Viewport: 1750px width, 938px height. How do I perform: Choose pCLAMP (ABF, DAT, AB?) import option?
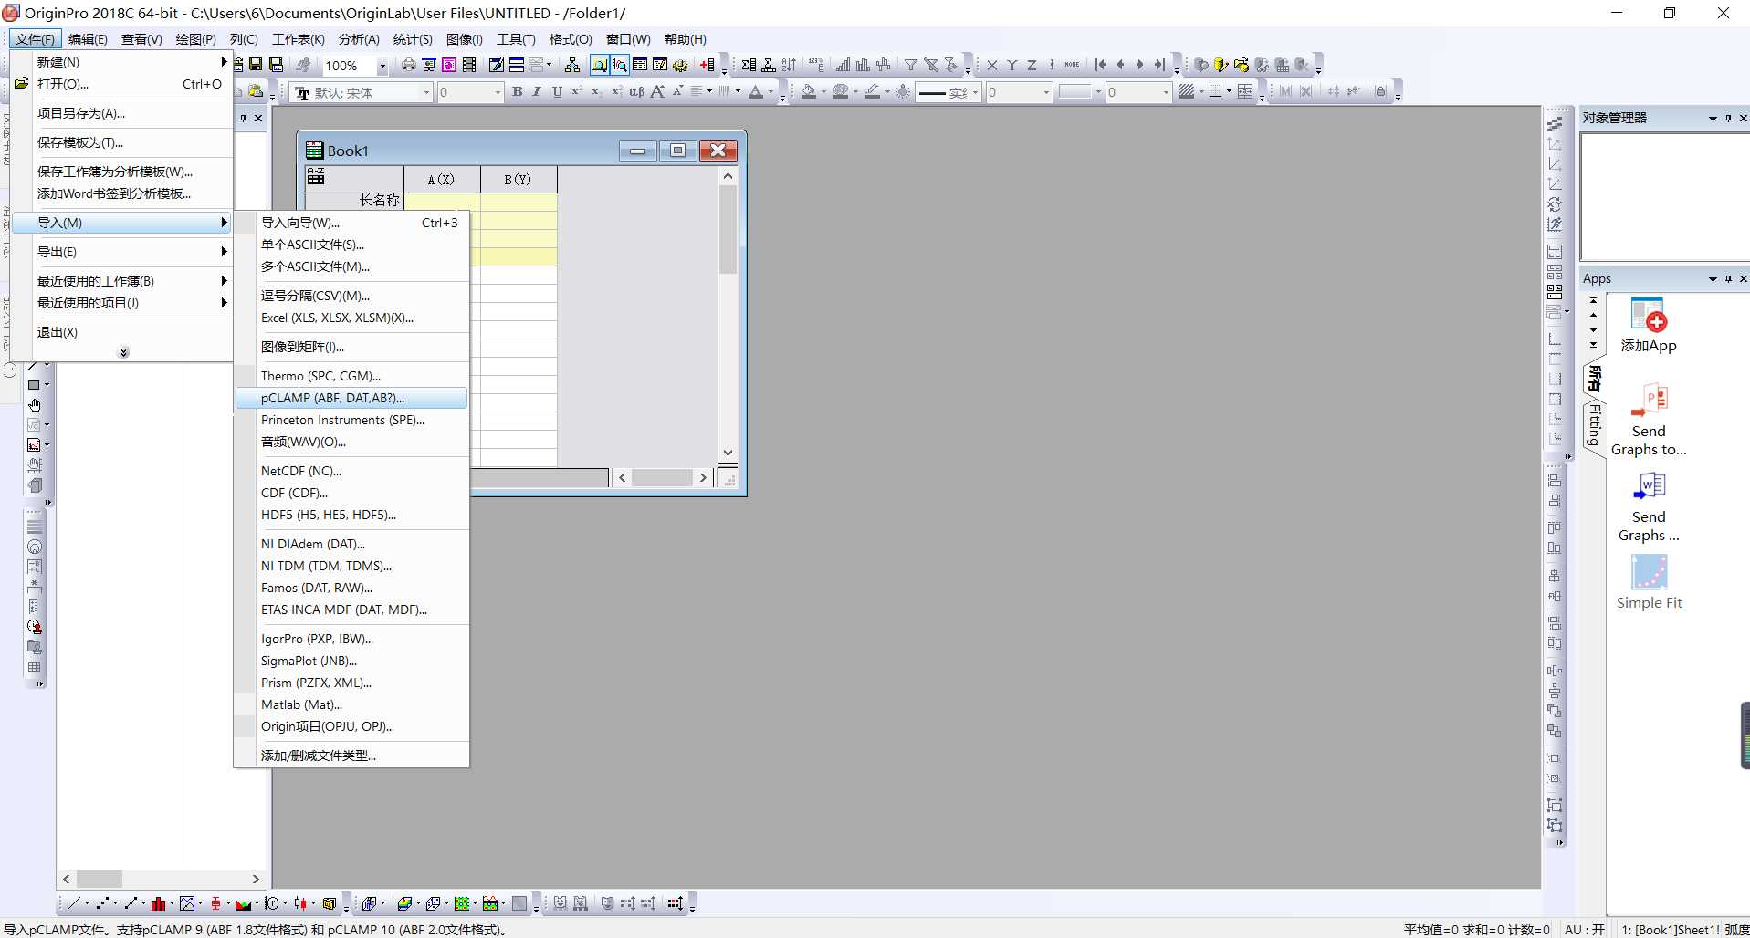[351, 398]
